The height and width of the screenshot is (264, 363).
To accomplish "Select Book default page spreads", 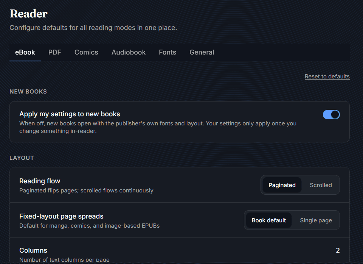I will (268, 220).
